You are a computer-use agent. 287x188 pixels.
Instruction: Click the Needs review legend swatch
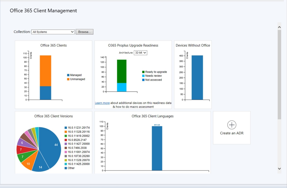click(143, 76)
